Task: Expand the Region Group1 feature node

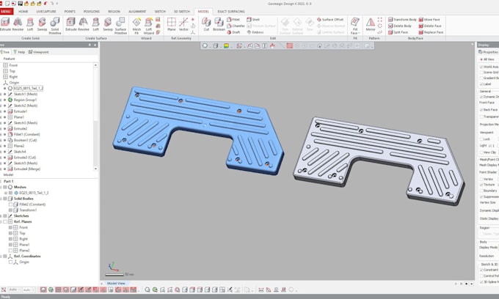Action: [x=1, y=100]
